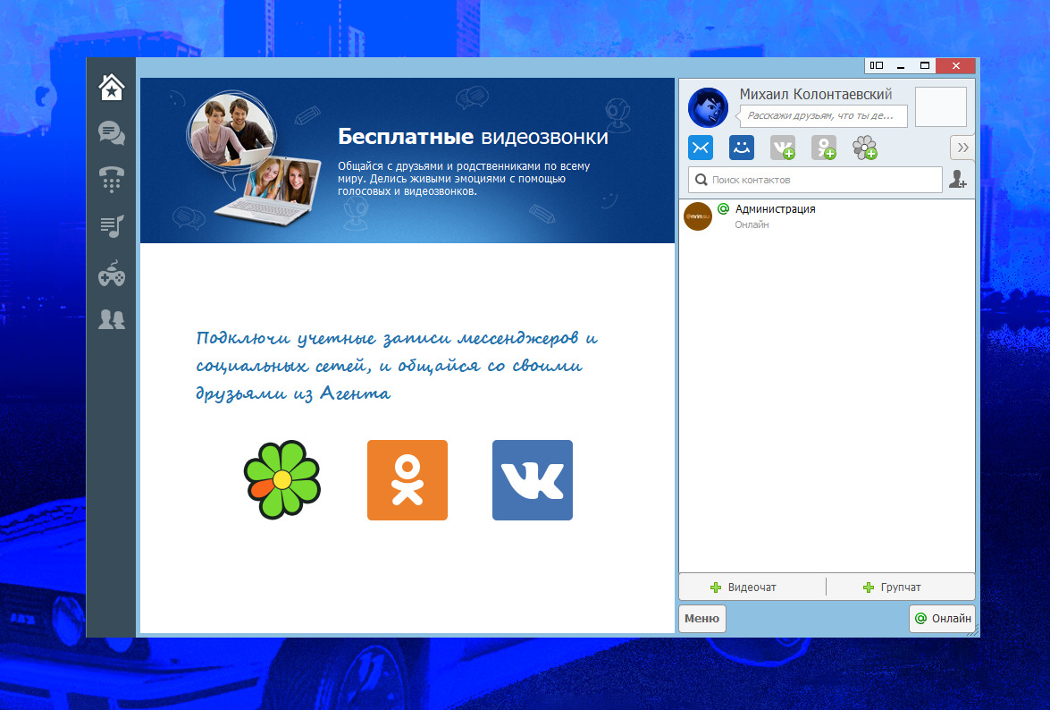
Task: Open the Меню button
Action: click(701, 618)
